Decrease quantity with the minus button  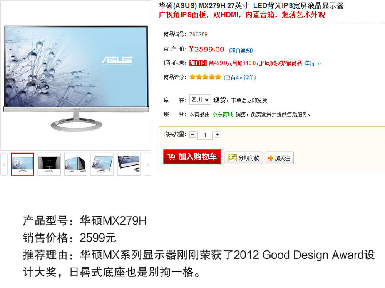193,135
